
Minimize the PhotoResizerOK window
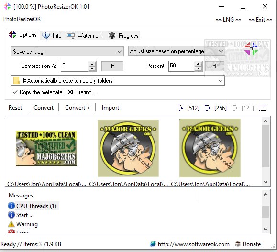pyautogui.click(x=222, y=6)
